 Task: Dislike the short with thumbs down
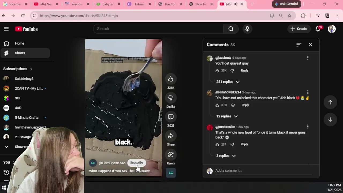click(x=171, y=98)
